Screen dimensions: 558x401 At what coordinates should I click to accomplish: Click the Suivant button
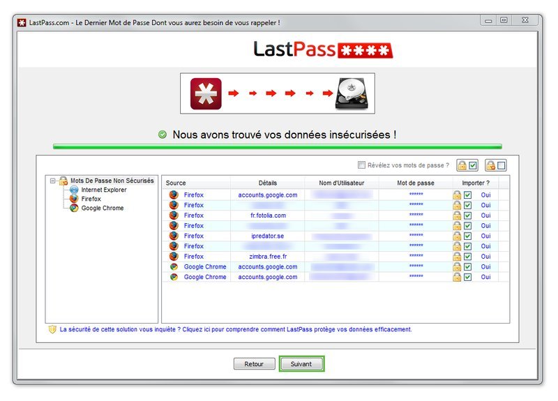[301, 364]
